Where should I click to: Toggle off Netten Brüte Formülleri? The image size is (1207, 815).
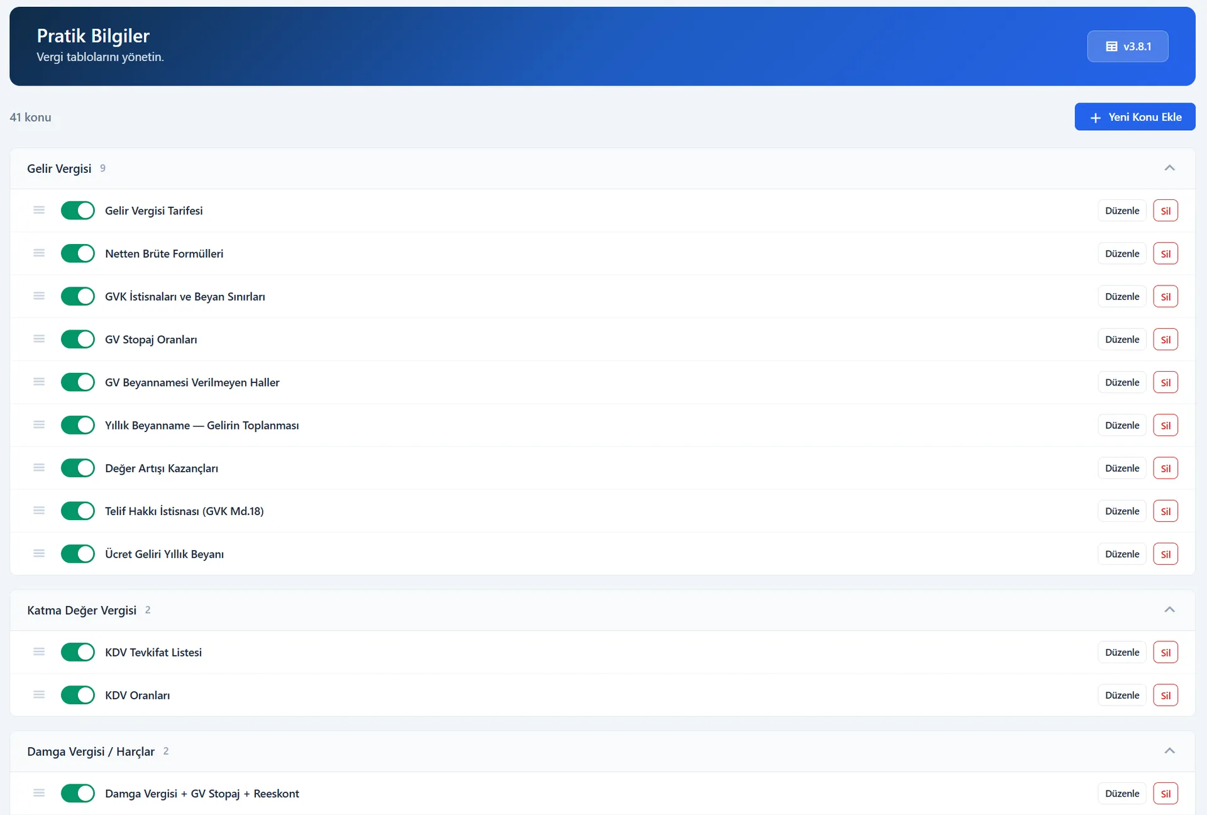(78, 253)
